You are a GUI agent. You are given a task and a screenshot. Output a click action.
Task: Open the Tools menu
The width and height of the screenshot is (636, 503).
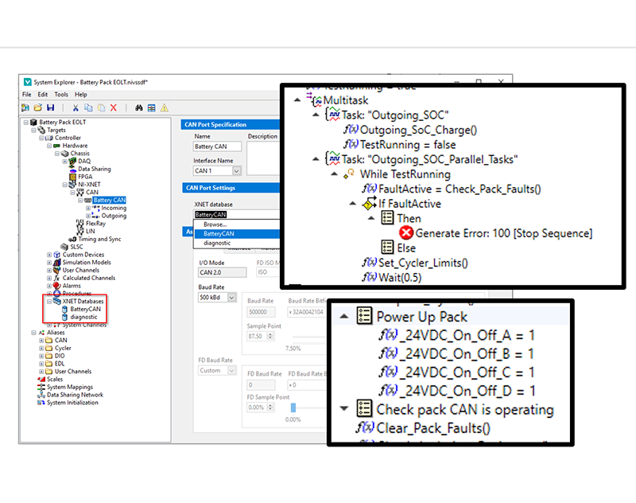61,94
